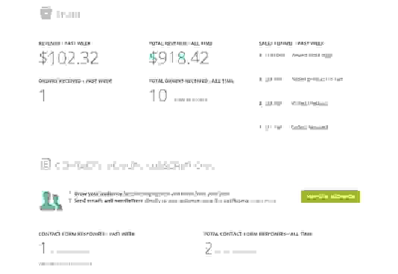
Task: Click the past week orders count of 1
Action: click(42, 95)
